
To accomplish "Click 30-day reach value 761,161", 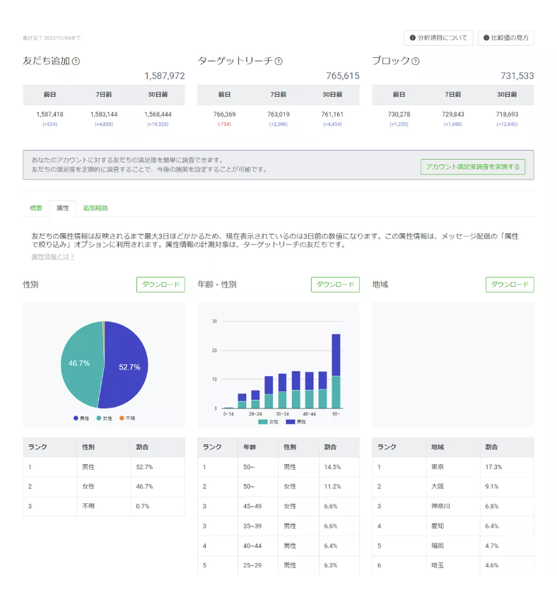I will [x=332, y=114].
